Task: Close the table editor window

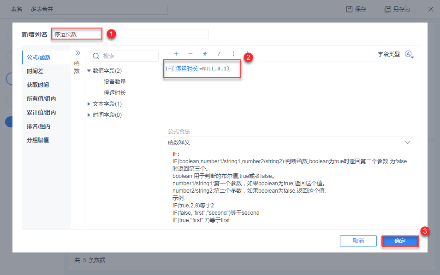Action: tap(431, 9)
